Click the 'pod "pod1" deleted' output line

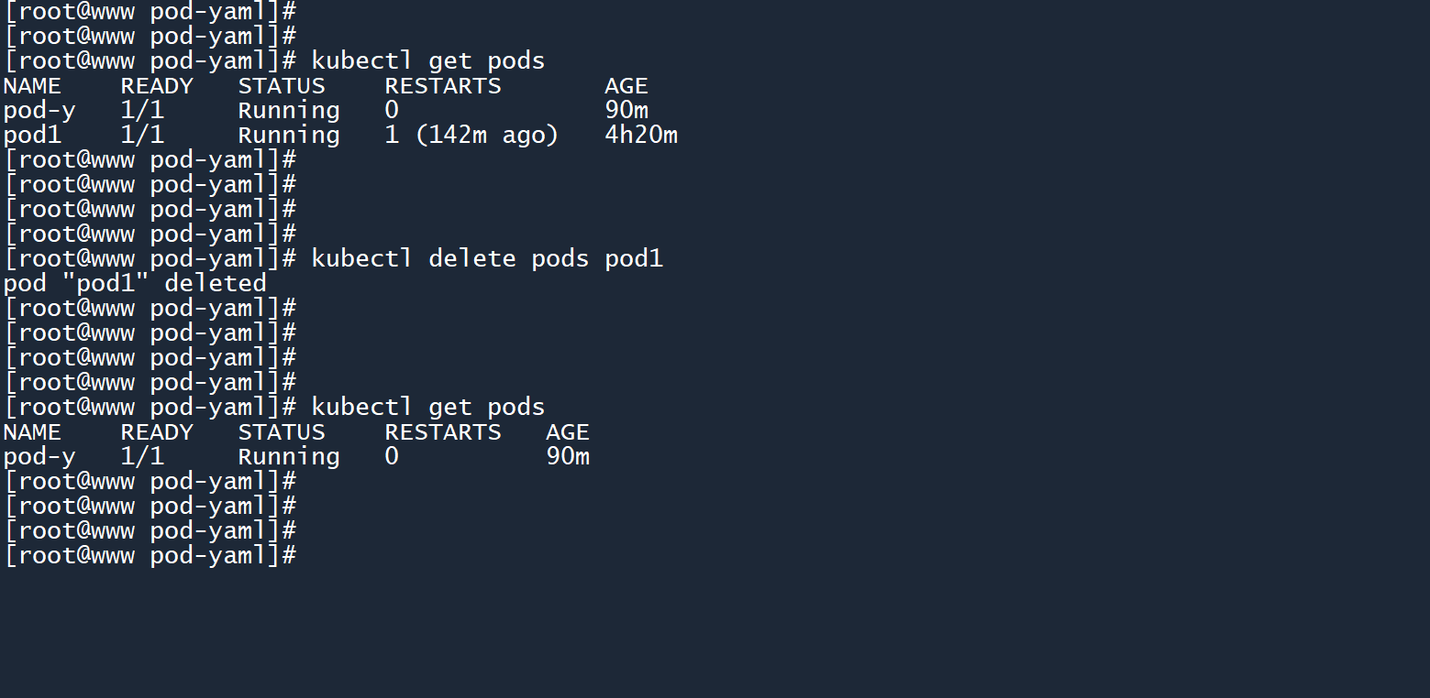coord(135,284)
